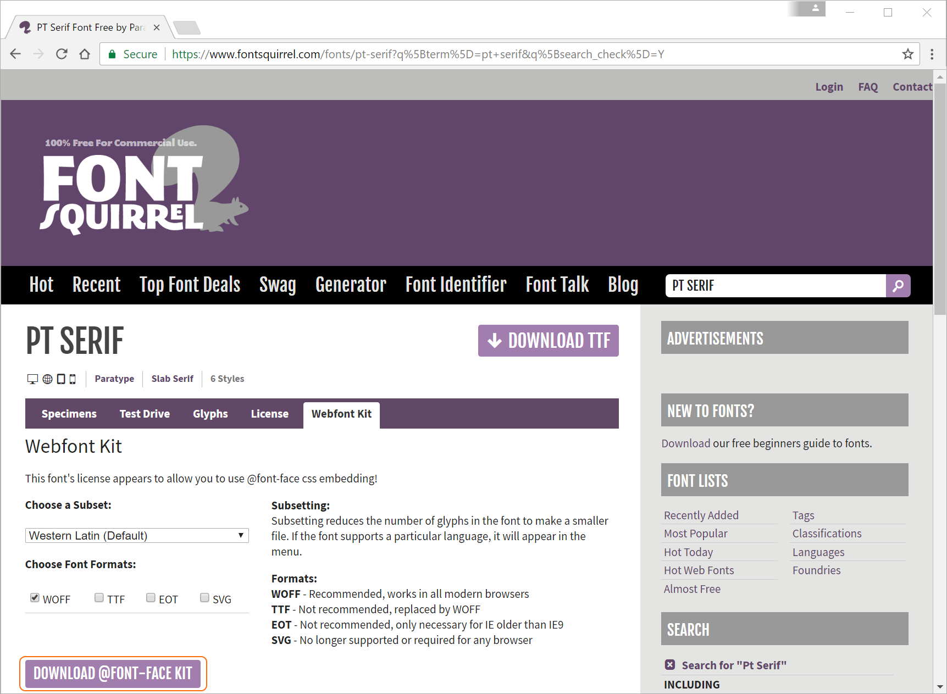Reload the page with the refresh icon

pos(62,54)
